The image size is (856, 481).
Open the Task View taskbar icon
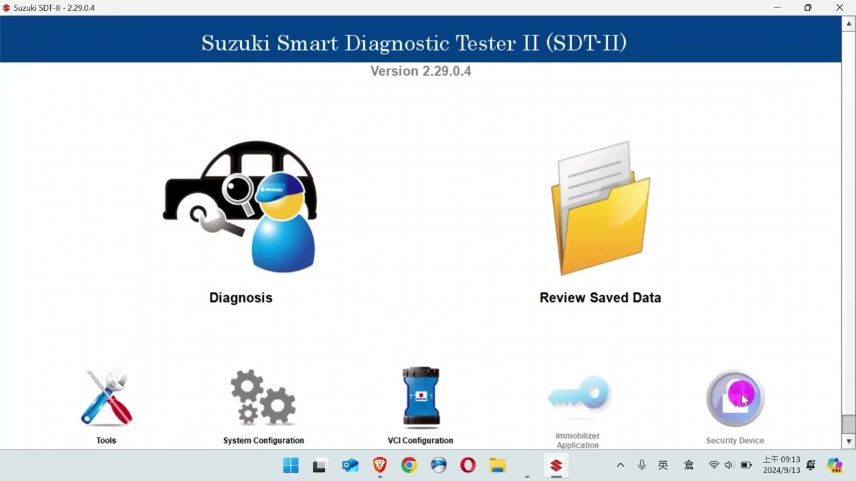tap(320, 466)
